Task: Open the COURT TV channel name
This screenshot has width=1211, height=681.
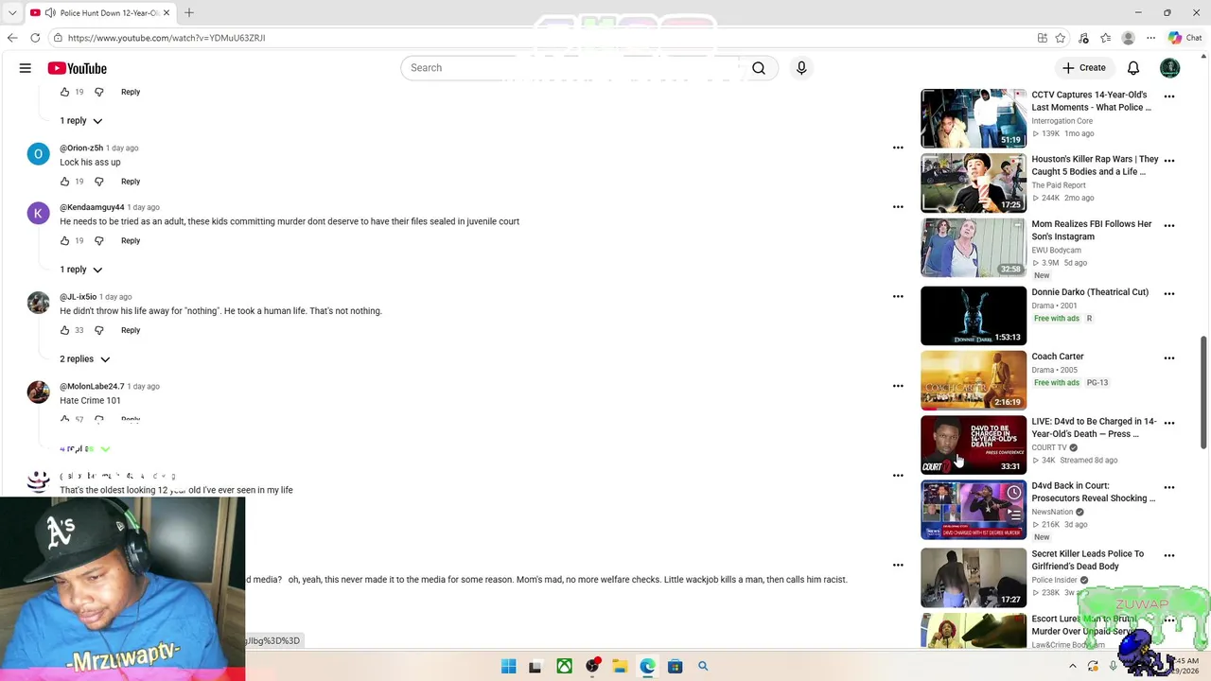Action: tap(1049, 447)
